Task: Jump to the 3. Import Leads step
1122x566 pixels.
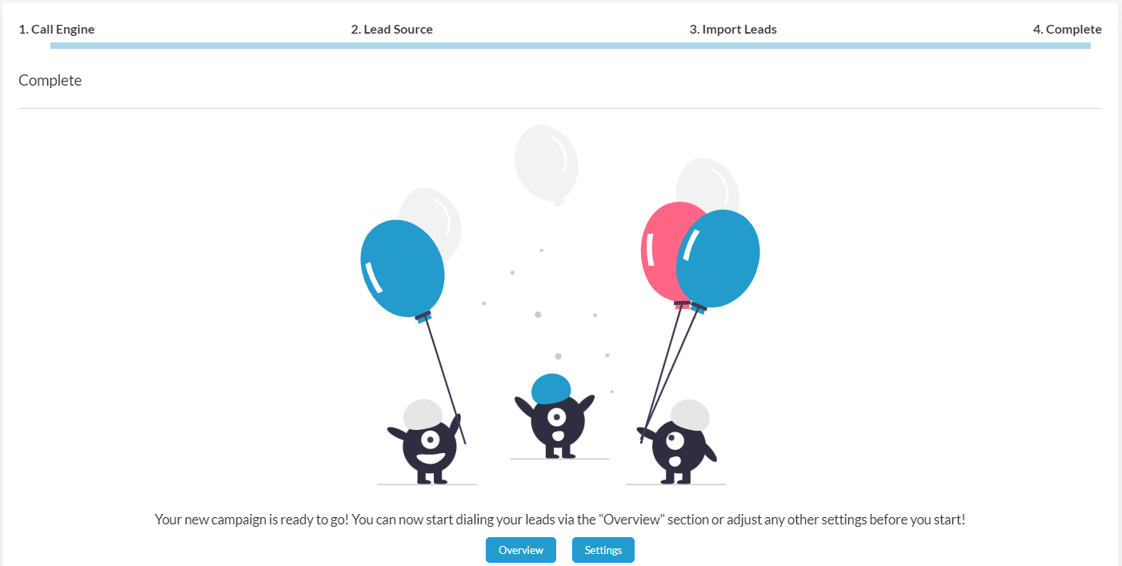Action: (733, 30)
